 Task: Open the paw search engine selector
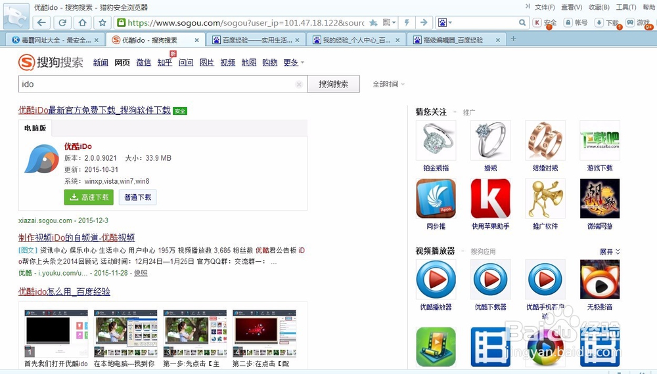pyautogui.click(x=445, y=22)
